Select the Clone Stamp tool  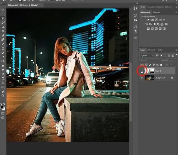tap(3, 48)
